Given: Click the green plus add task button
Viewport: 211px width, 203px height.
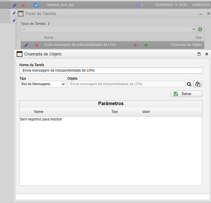Looking at the screenshot, I should [x=200, y=29].
